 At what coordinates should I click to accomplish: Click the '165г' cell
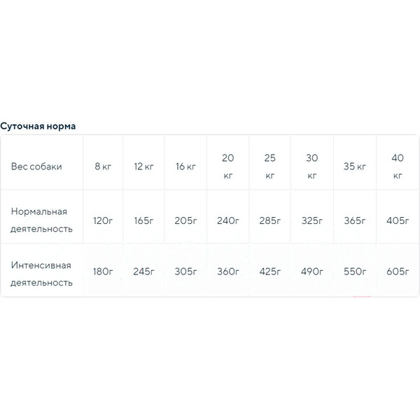coord(143,220)
